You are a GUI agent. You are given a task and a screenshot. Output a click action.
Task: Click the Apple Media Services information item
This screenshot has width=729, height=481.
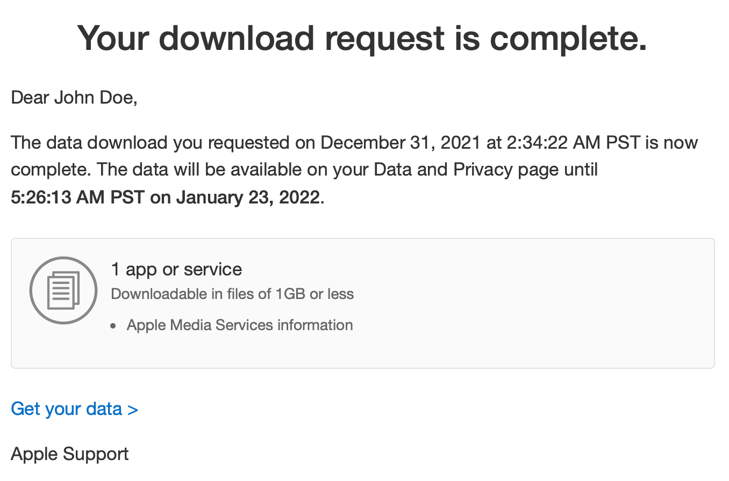click(240, 325)
